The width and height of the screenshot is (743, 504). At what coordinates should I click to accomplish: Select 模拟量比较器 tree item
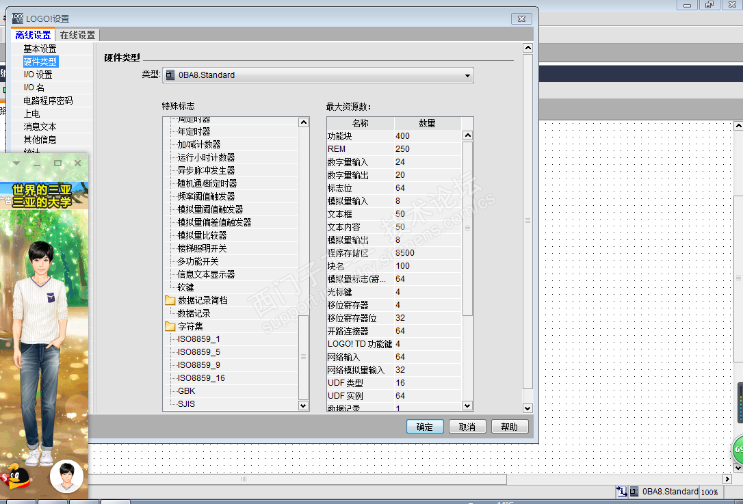pyautogui.click(x=202, y=235)
